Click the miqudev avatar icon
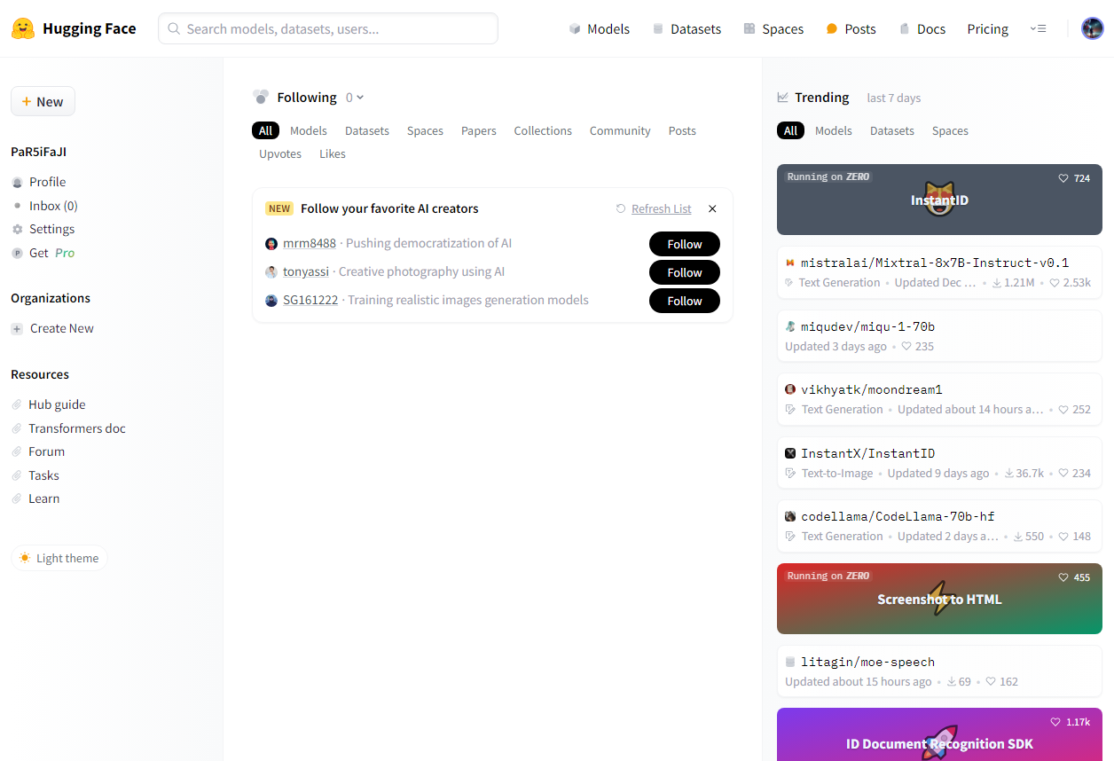The image size is (1114, 761). (x=790, y=326)
